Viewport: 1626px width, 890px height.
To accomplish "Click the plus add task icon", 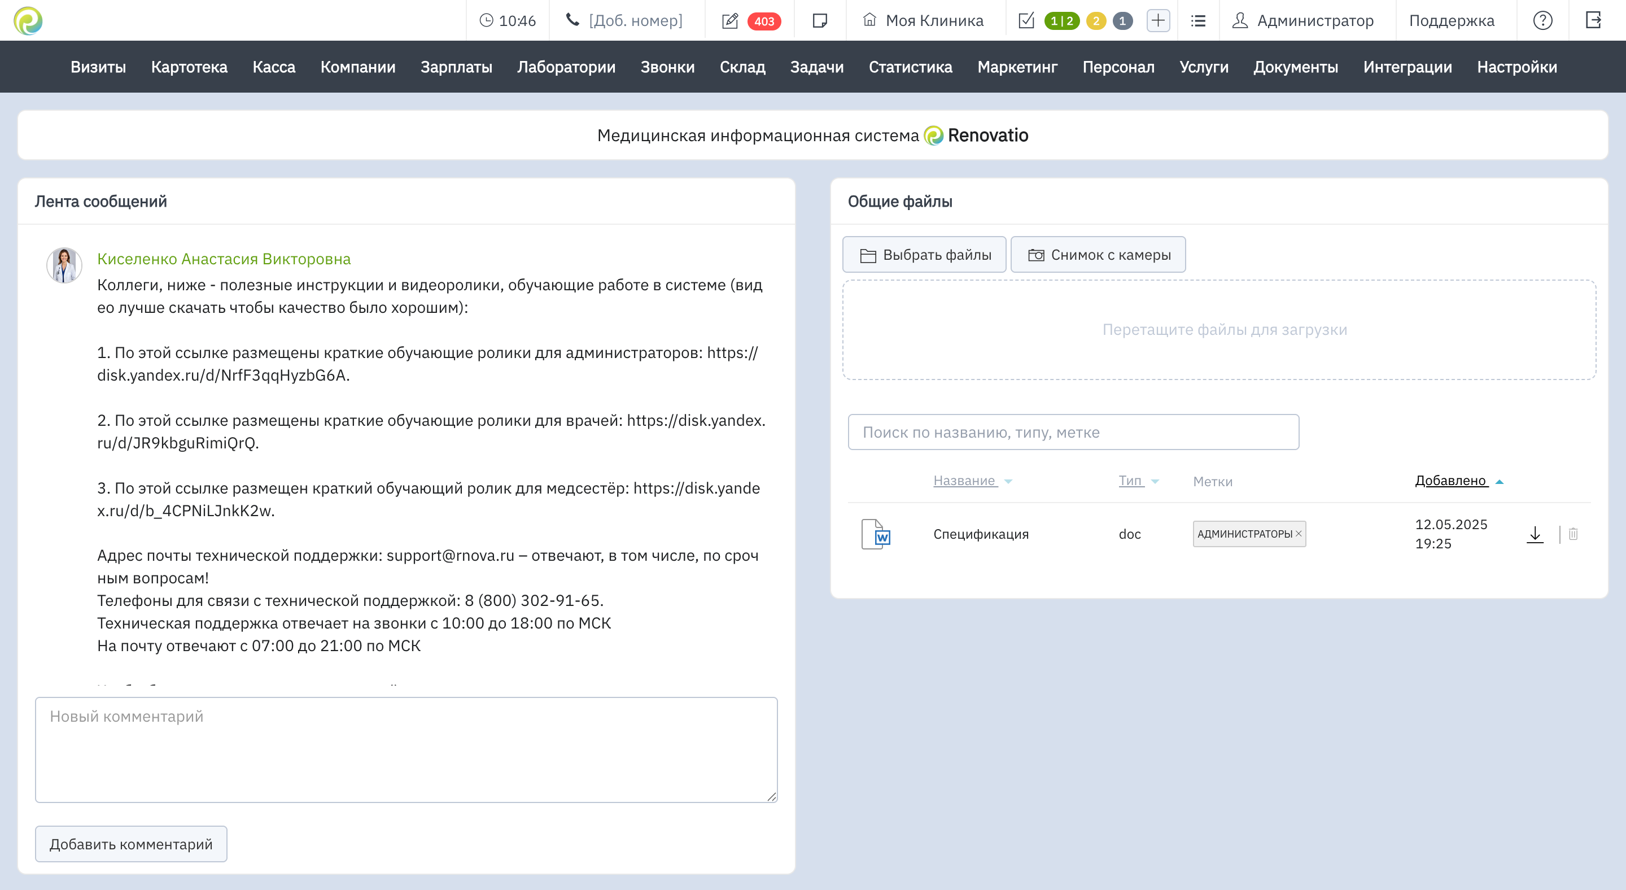I will [x=1159, y=21].
